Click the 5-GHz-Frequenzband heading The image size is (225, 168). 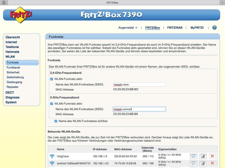pyautogui.click(x=65, y=97)
